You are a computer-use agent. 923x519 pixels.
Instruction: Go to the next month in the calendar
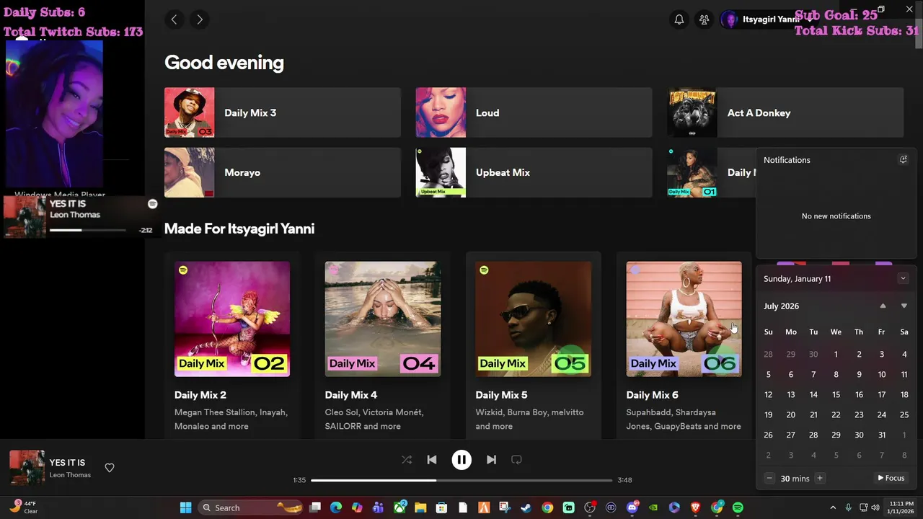click(x=904, y=306)
